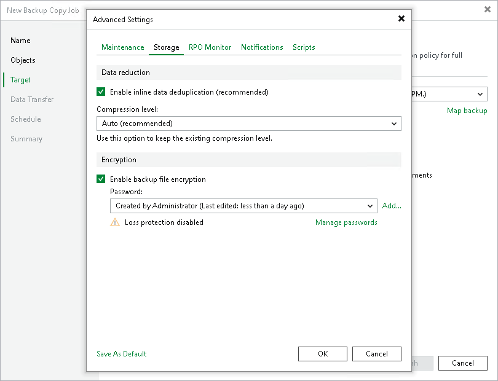Confirm Advanced Settings with OK
Screen dimensions: 498x381
point(323,354)
